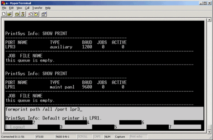Minimize the HyperTerminal window
This screenshot has height=140, width=213.
[201, 3]
